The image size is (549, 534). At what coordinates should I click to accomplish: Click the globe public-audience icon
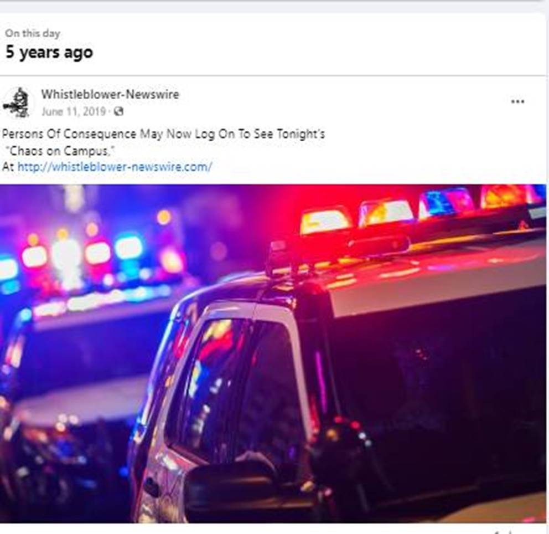click(x=118, y=111)
